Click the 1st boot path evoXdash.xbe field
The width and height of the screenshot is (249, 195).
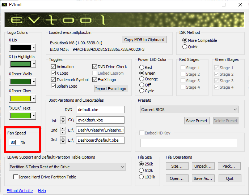coord(100,120)
